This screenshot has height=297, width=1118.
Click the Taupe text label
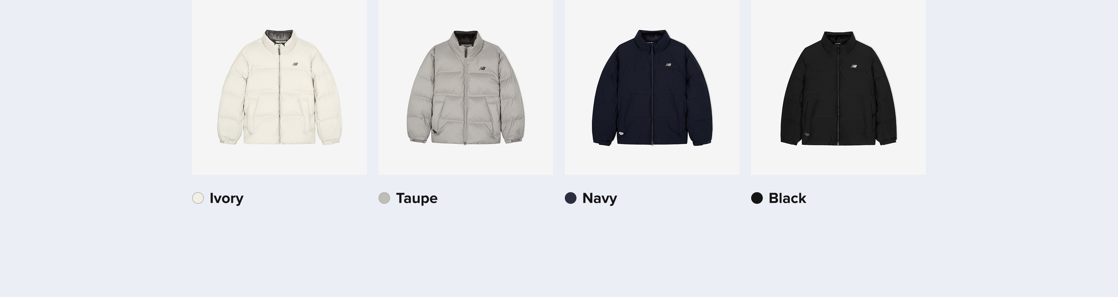pos(417,198)
